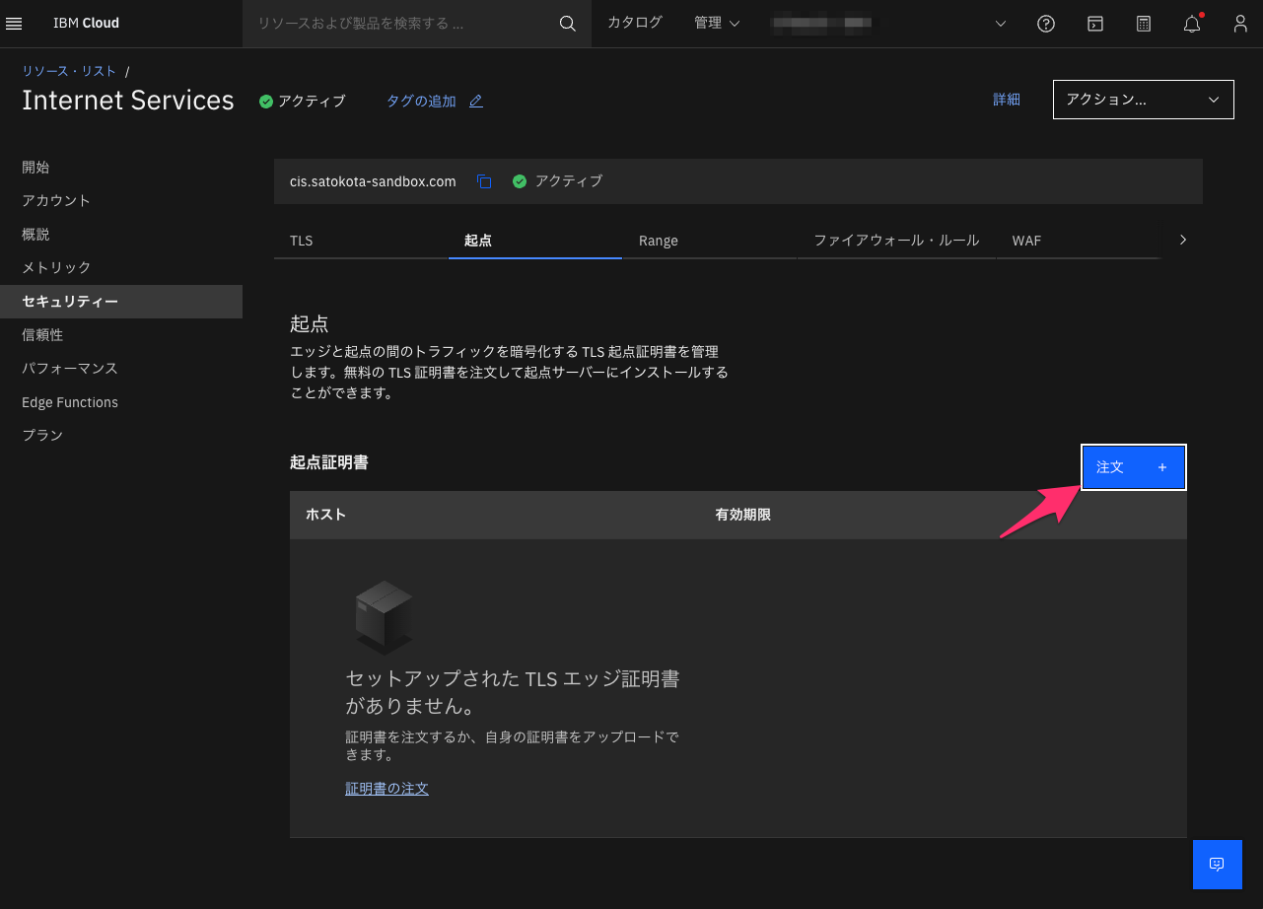Click the IBM Cloud logo
This screenshot has height=909, width=1263.
point(86,23)
